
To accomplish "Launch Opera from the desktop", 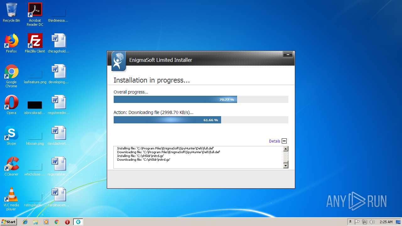I will 11,105.
